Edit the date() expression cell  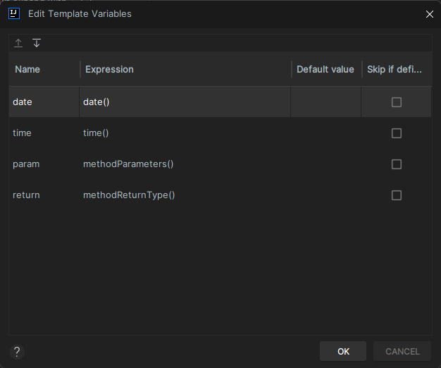pyautogui.click(x=185, y=102)
